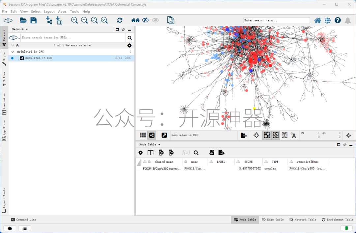356x233 pixels.
Task: Switch to the Edge Table tab
Action: [x=273, y=220]
